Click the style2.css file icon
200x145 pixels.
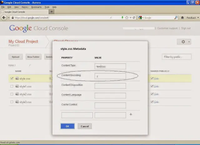pos(17,94)
